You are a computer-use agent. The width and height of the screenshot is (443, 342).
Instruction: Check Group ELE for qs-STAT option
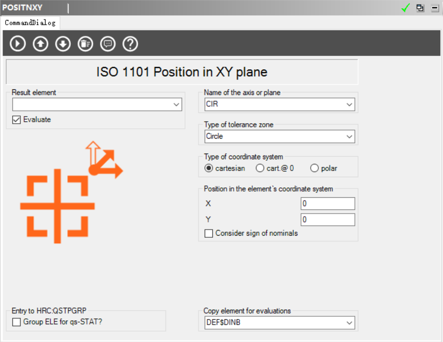16,322
